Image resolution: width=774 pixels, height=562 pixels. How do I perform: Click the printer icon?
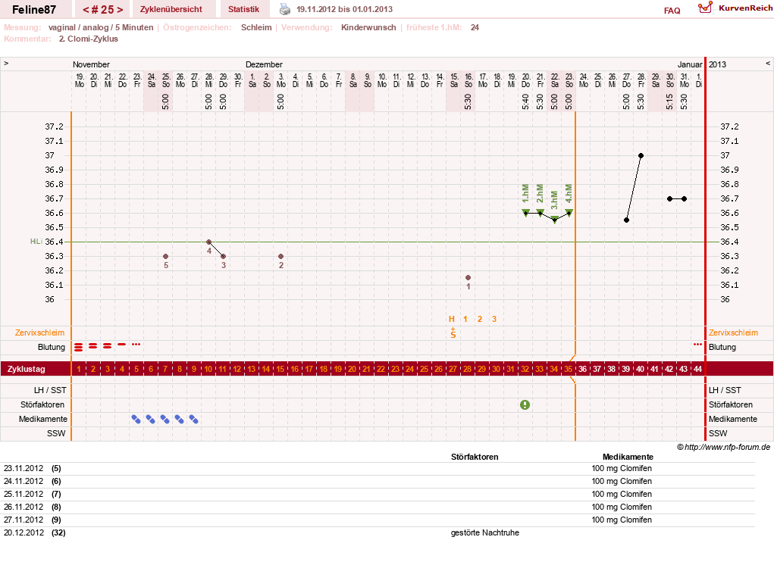[285, 9]
